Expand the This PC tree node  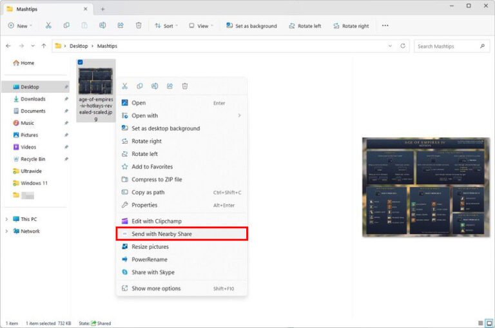coord(6,219)
